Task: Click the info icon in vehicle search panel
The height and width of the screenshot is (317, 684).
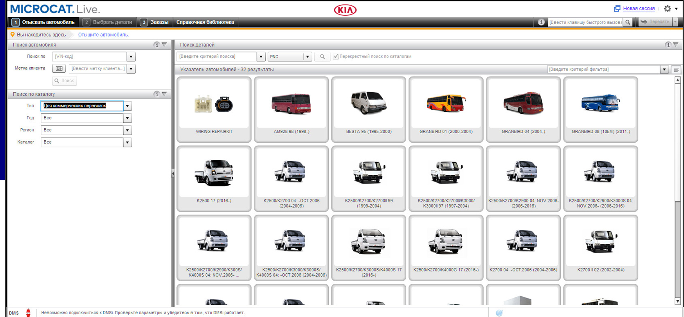Action: pyautogui.click(x=157, y=45)
